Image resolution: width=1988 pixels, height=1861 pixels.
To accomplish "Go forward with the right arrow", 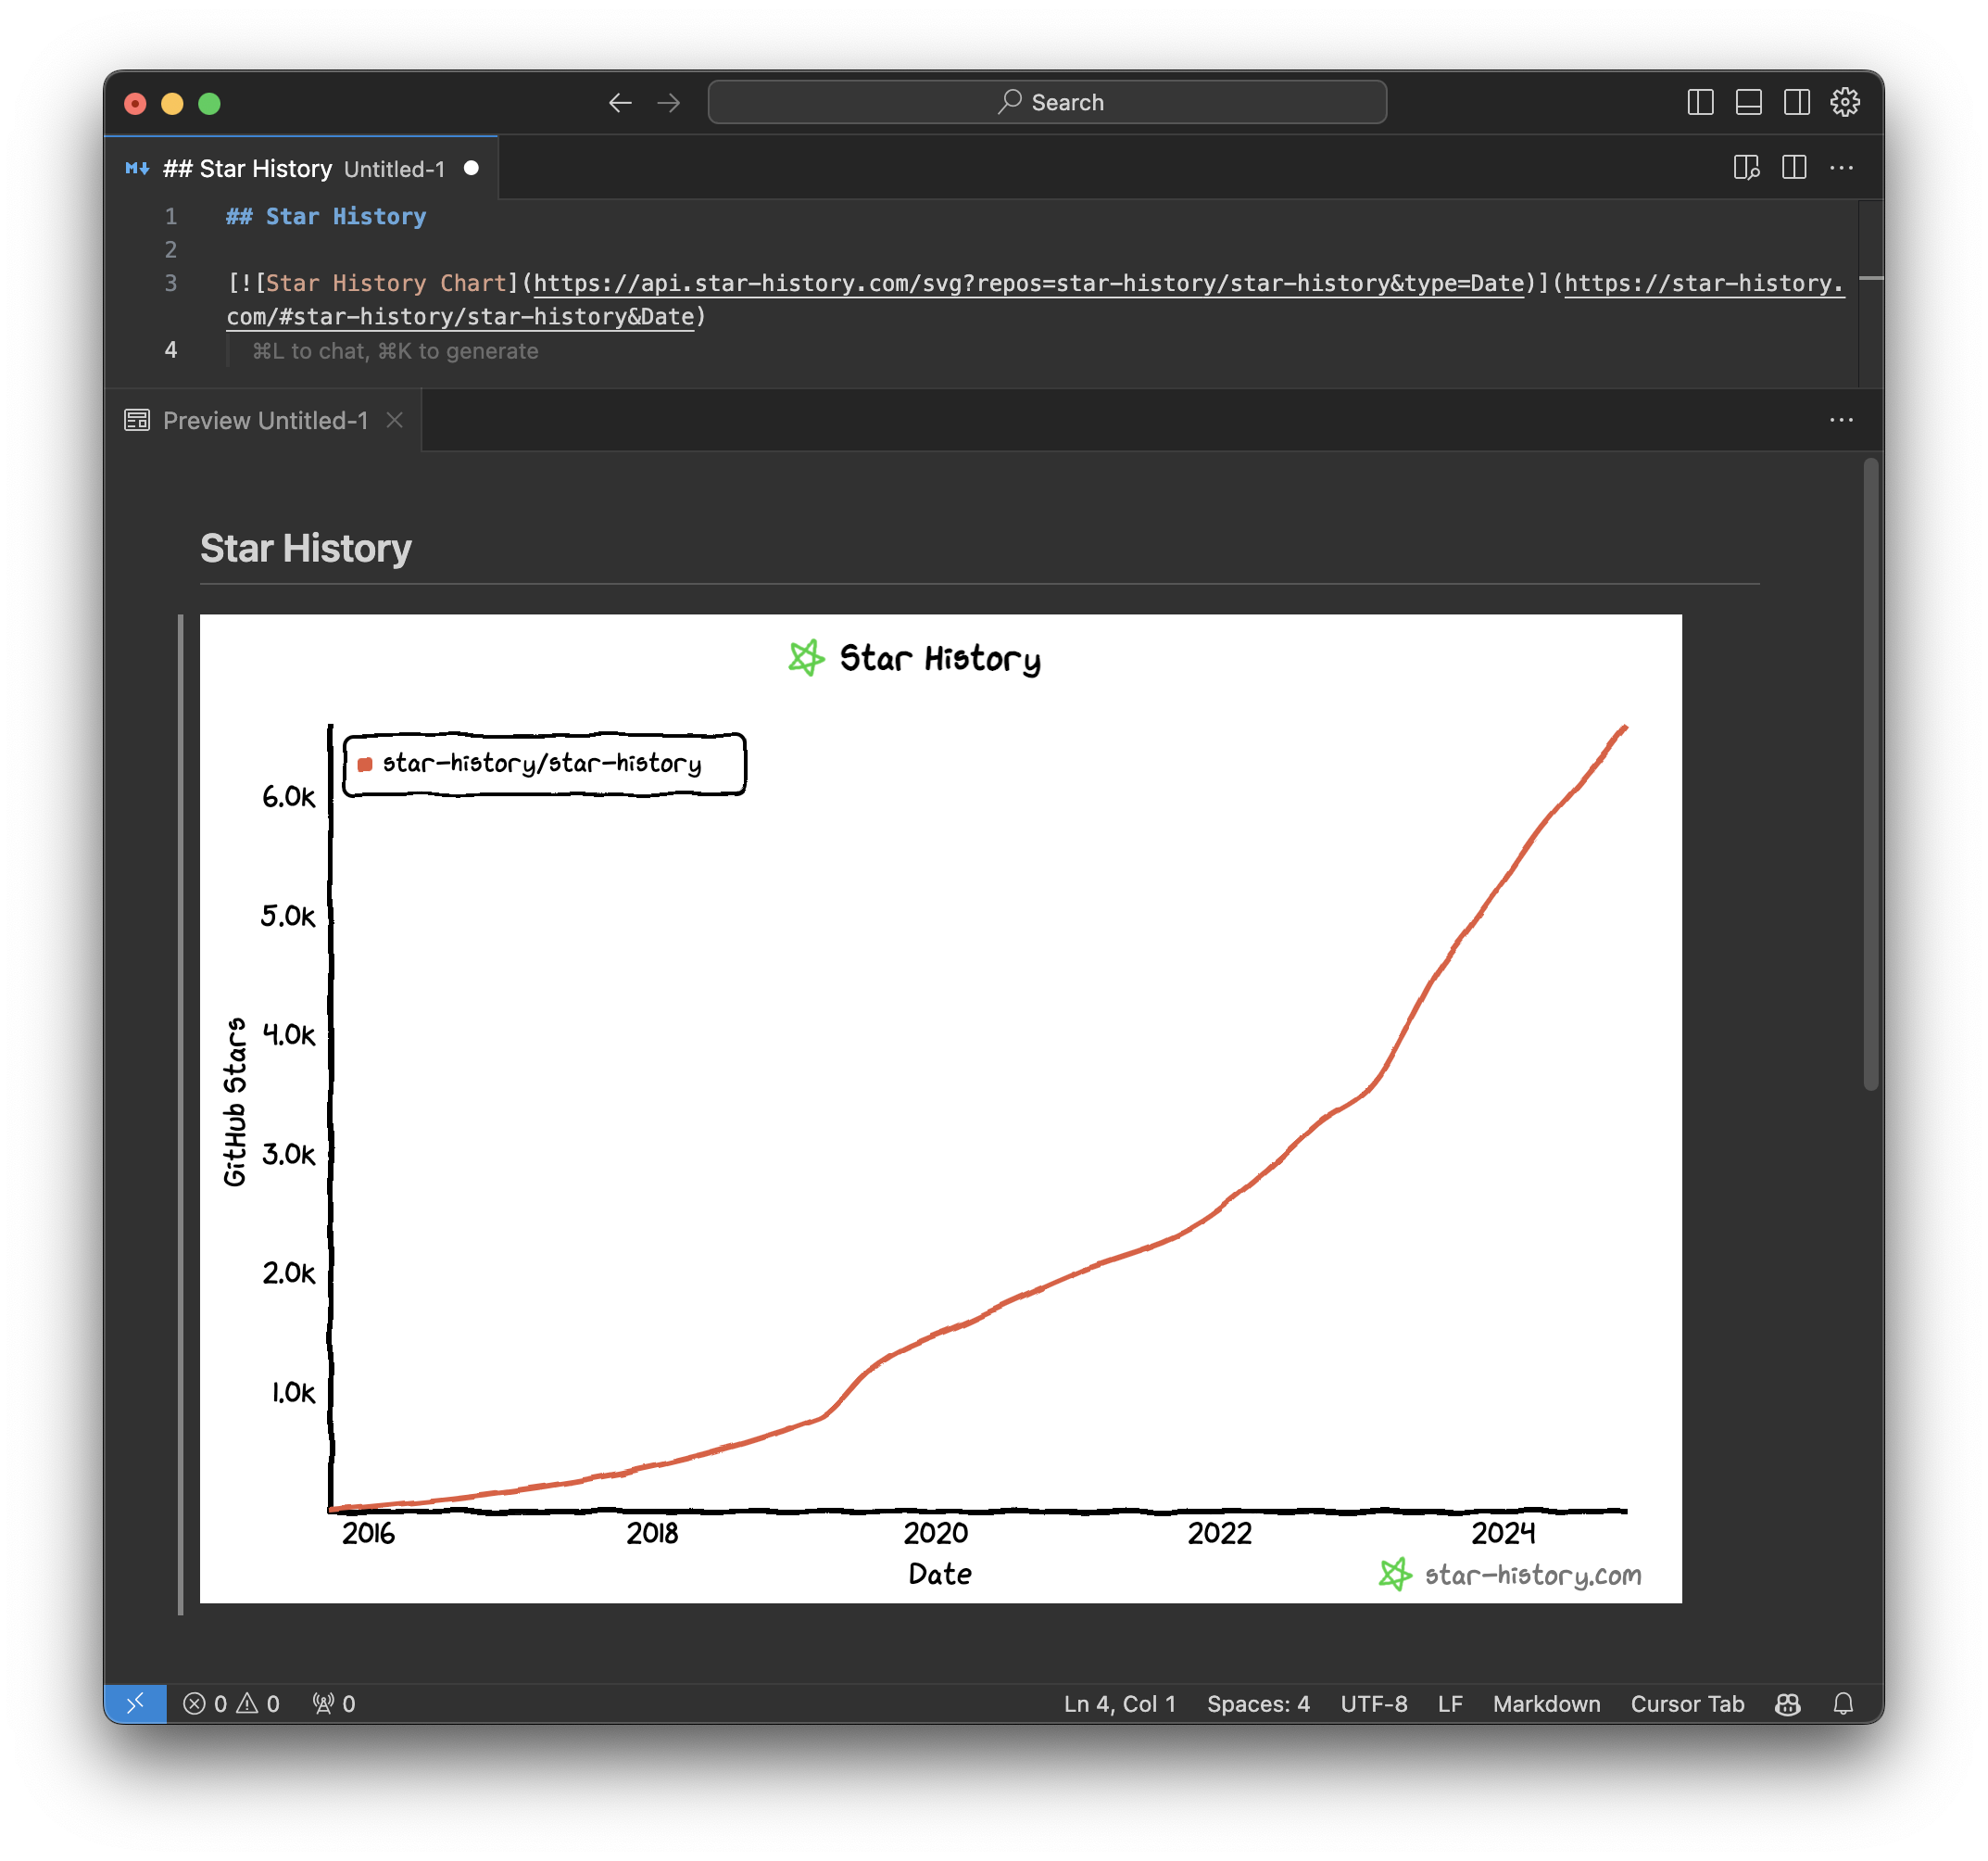I will click(x=668, y=102).
